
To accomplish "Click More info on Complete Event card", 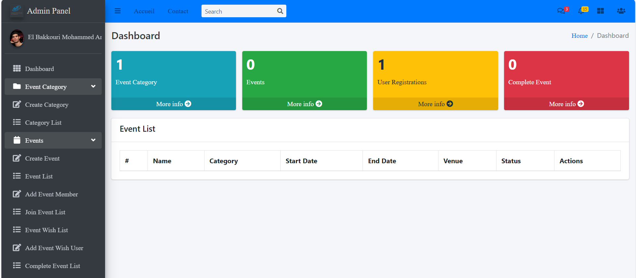I will [566, 104].
